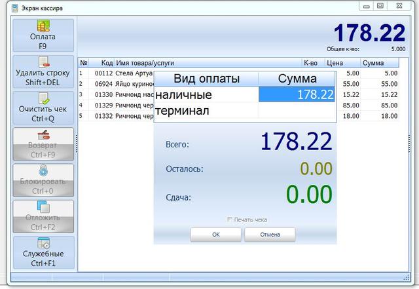Open the Служебные Ctrl+F1 service icon
The width and height of the screenshot is (419, 289).
tap(44, 243)
